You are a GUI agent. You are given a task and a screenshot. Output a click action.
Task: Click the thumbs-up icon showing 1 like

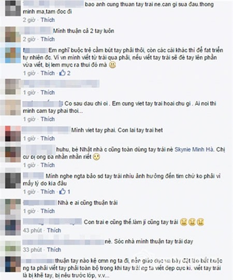point(63,191)
